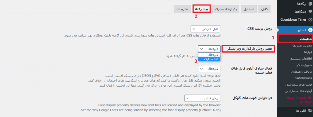This screenshot has height=117, width=313.
Task: Click the Pages (برگه‌ها) icon in sidebar
Action: 310,4
